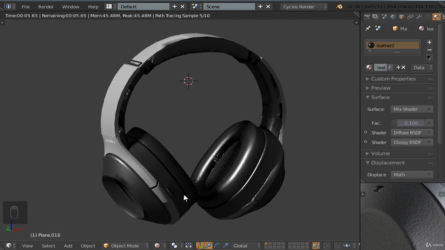The width and height of the screenshot is (445, 250).
Task: Open the Add menu in 3D viewport
Action: 68,246
